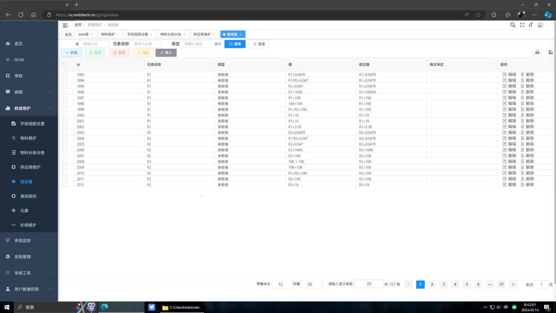
Task: Expand 用户数据权限 sidebar menu
Action: click(29, 289)
